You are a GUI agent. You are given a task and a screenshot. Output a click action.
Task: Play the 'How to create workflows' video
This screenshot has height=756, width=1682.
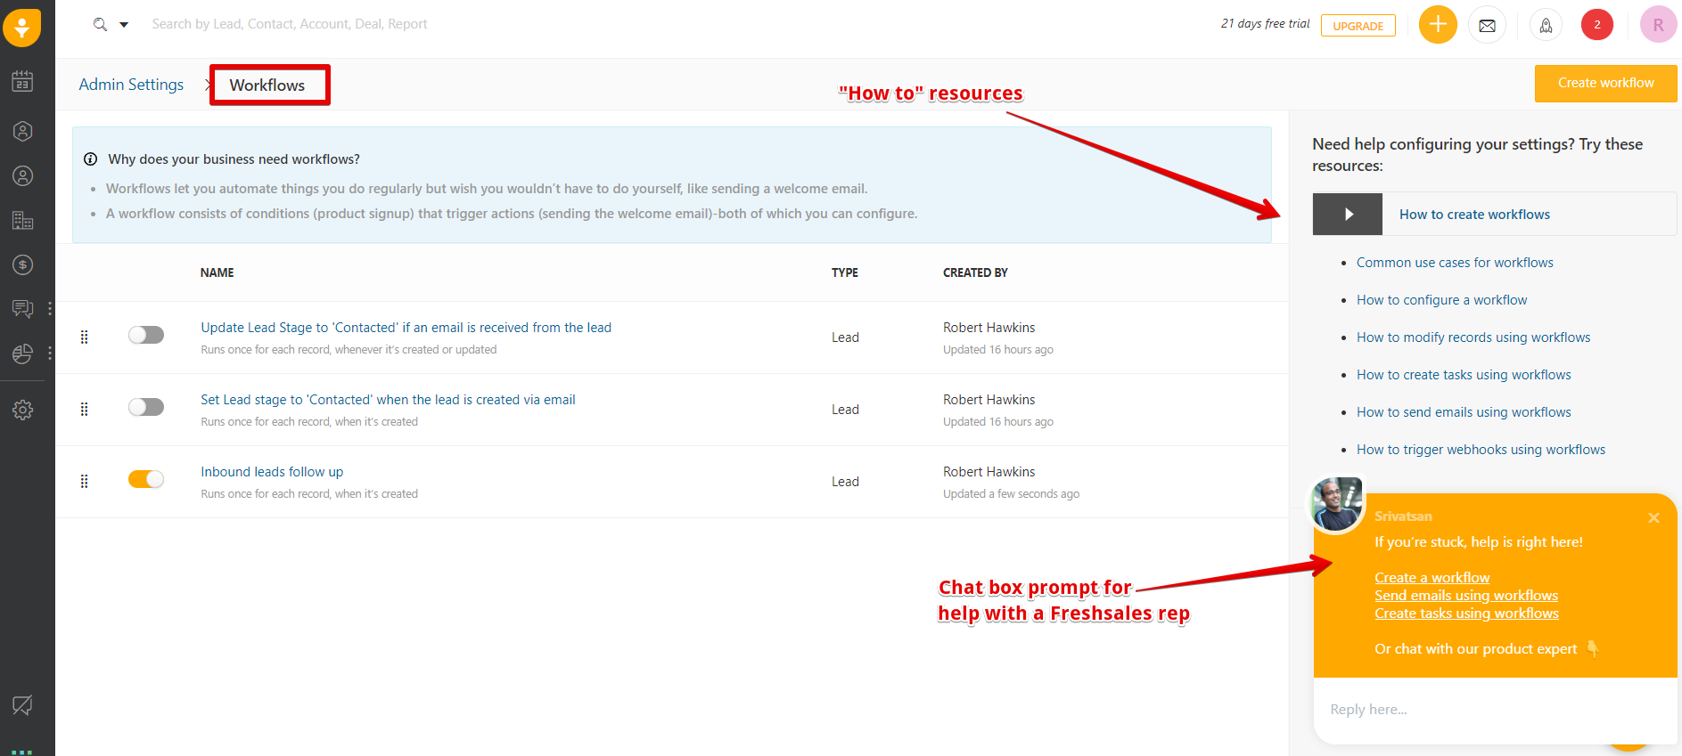(1348, 215)
